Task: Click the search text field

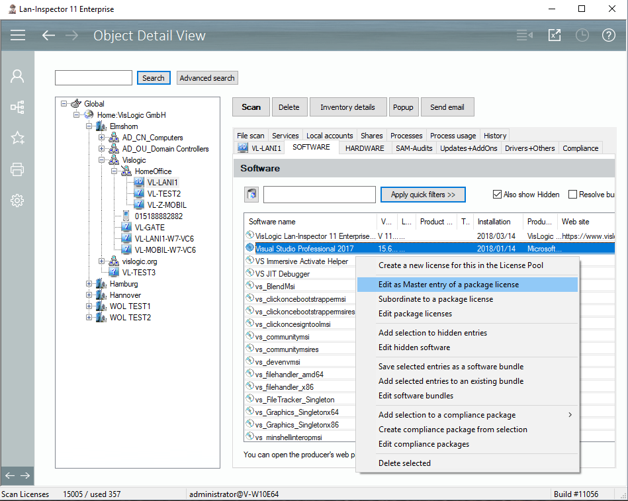Action: click(x=93, y=78)
